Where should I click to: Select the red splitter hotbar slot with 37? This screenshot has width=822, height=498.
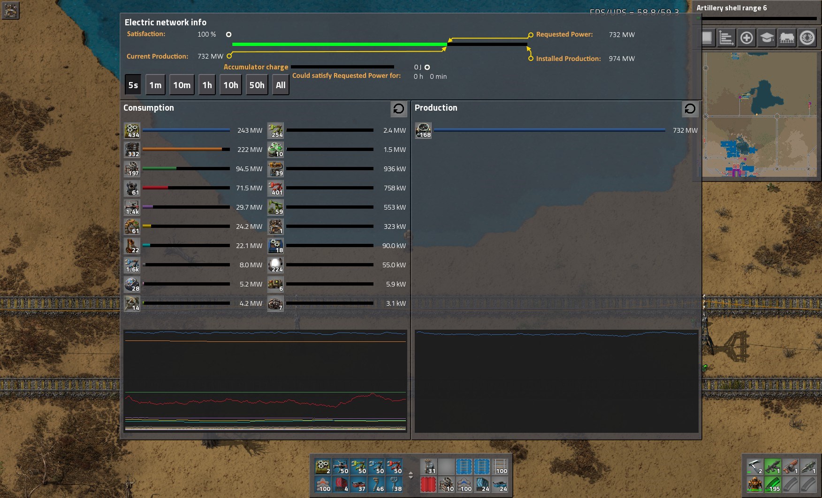point(358,484)
